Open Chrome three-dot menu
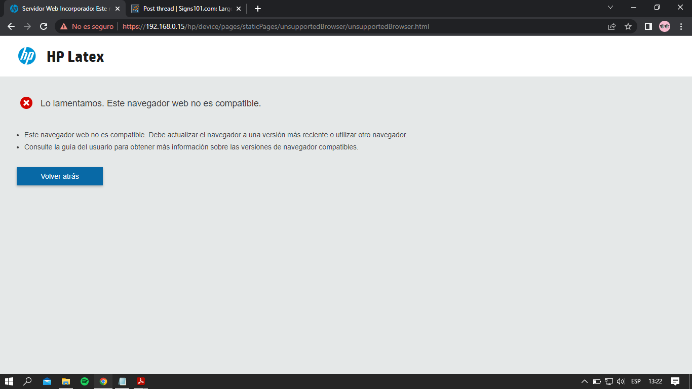Viewport: 692px width, 389px height. click(x=681, y=26)
